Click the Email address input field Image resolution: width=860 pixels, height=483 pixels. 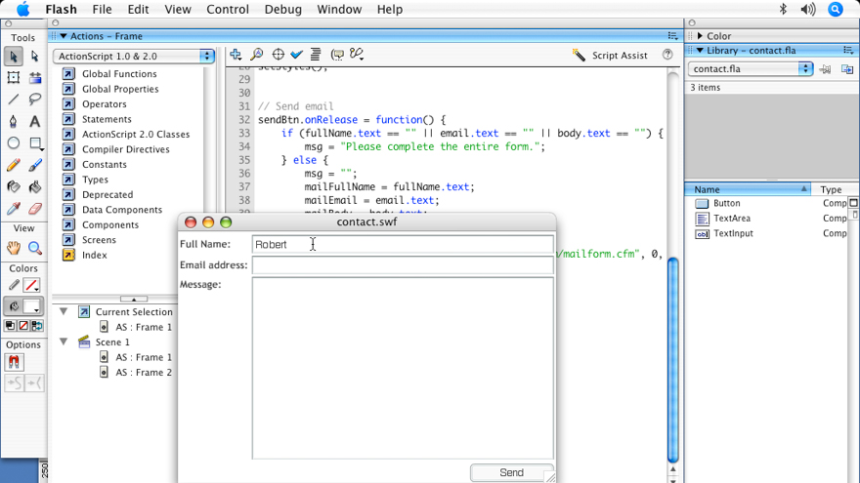(x=403, y=265)
